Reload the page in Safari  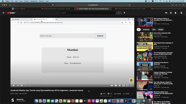point(129,5)
